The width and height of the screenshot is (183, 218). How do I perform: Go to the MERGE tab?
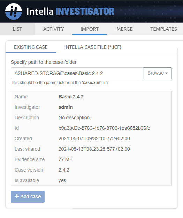click(124, 29)
